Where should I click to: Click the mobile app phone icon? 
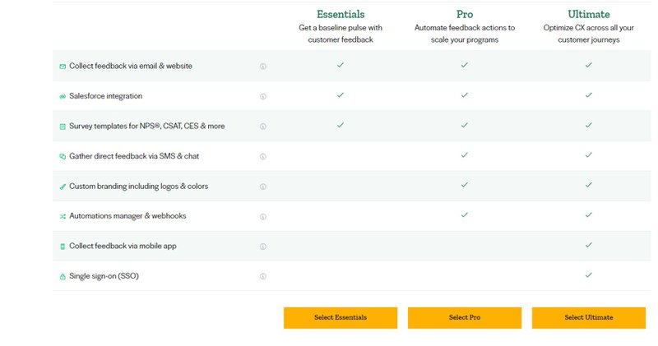[x=63, y=247]
